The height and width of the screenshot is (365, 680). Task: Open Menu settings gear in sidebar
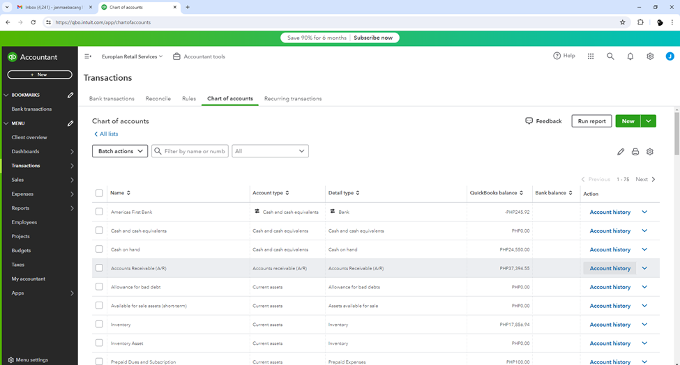11,360
